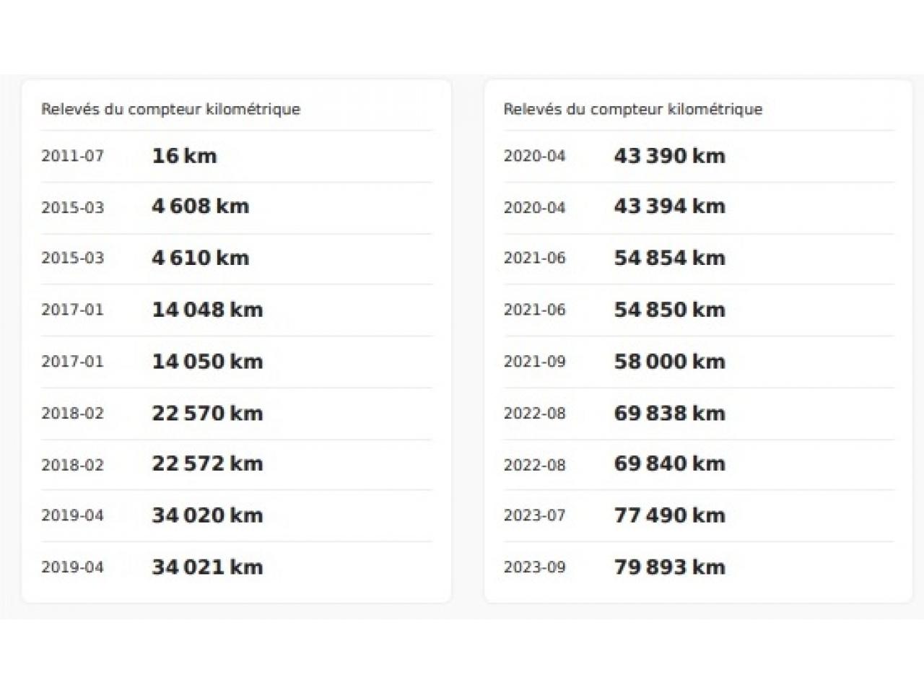Viewport: 924px width, 693px height.
Task: Click the 4 610 km mileage entry
Action: tap(200, 258)
